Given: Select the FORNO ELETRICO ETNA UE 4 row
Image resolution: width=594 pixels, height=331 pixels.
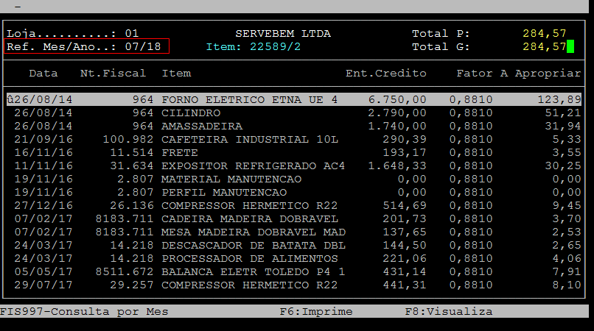Looking at the screenshot, I should (249, 99).
